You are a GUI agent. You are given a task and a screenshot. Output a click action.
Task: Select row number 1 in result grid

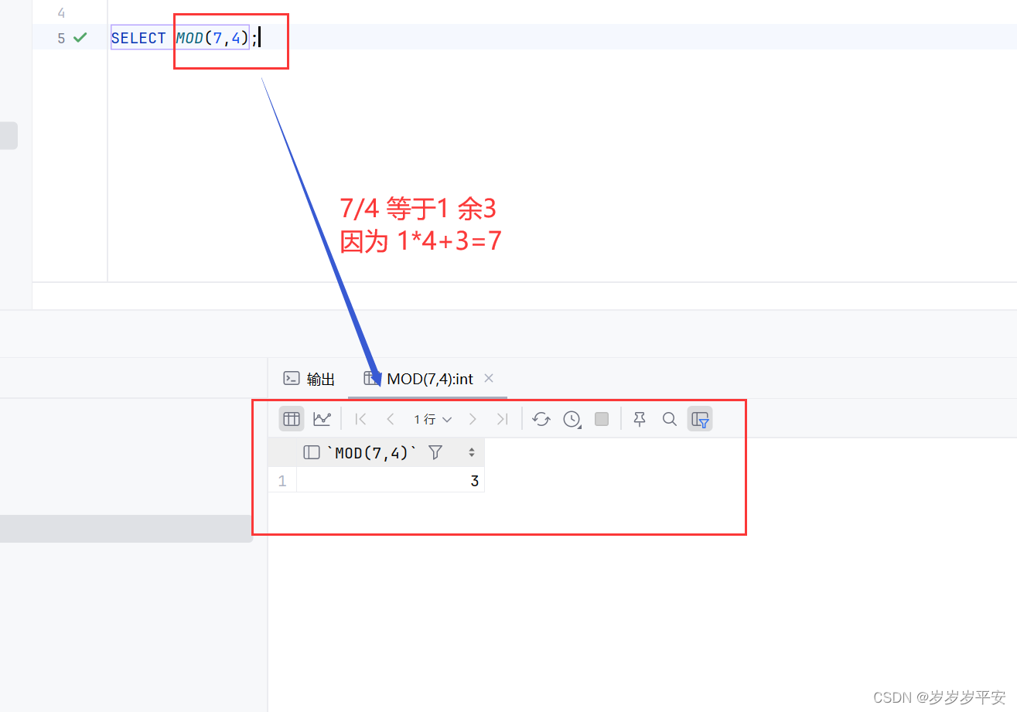282,481
